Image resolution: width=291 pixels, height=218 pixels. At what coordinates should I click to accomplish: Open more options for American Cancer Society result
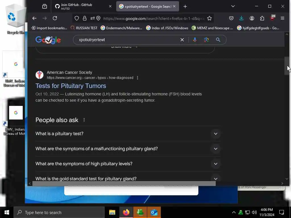137,78
